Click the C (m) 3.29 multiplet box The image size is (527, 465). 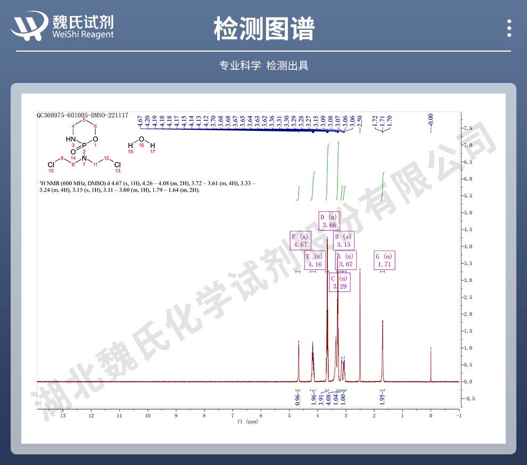coord(340,283)
